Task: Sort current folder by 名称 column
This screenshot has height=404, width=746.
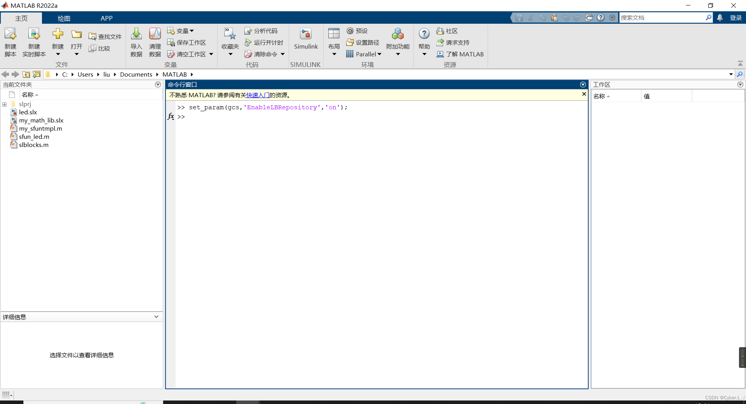Action: 28,94
